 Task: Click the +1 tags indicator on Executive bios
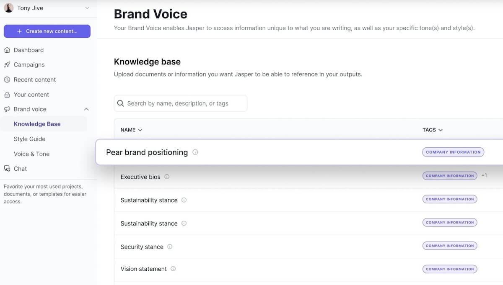[x=484, y=175]
